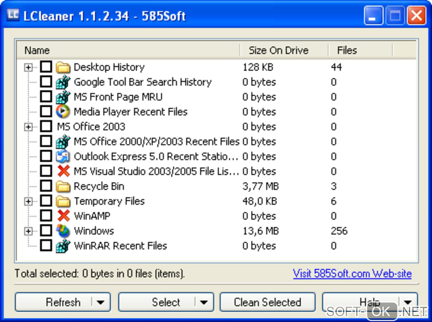Click the 3,77 MB size value
The image size is (432, 322).
pyautogui.click(x=260, y=186)
